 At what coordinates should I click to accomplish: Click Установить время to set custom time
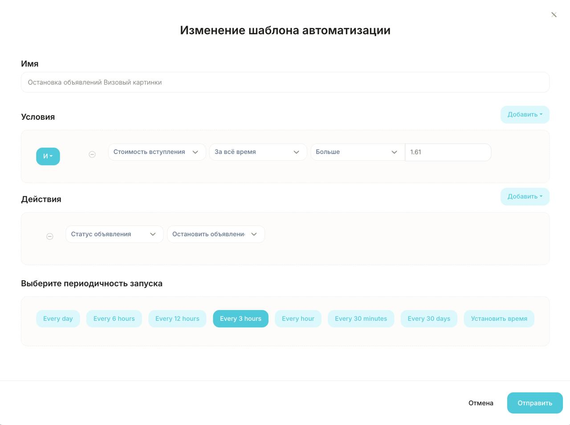tap(499, 319)
